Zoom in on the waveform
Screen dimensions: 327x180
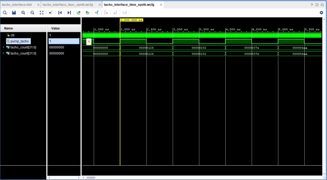pyautogui.click(x=23, y=13)
